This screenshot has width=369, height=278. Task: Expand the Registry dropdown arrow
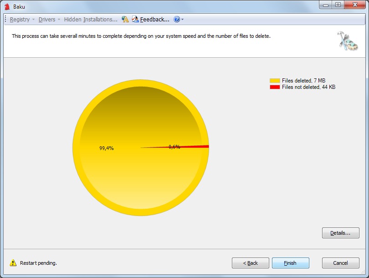(x=34, y=20)
